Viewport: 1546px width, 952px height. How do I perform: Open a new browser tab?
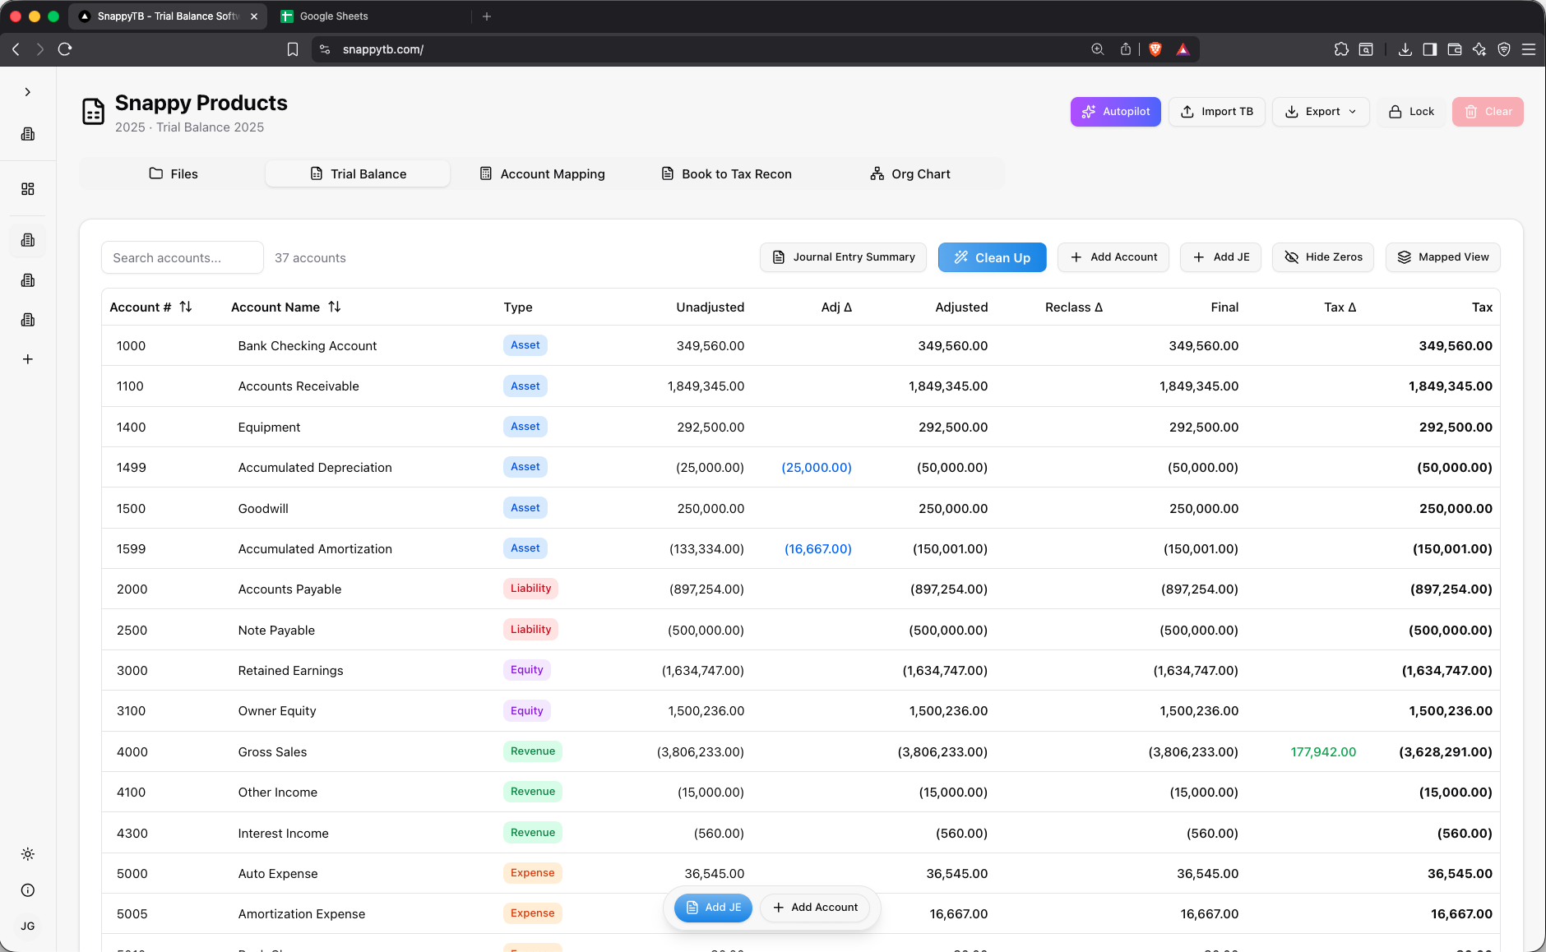click(x=487, y=16)
